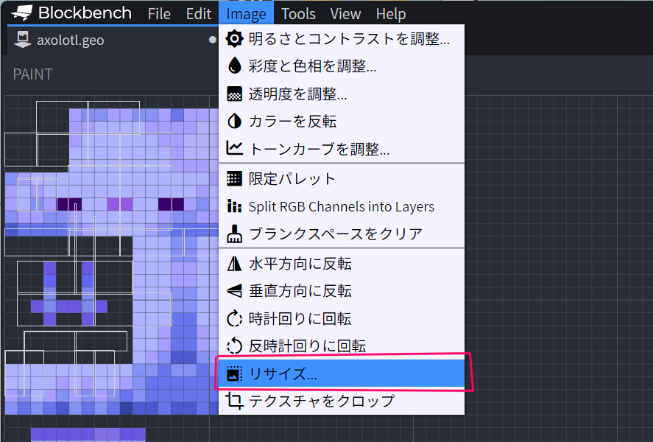Choose 透明度を調整...

click(342, 94)
